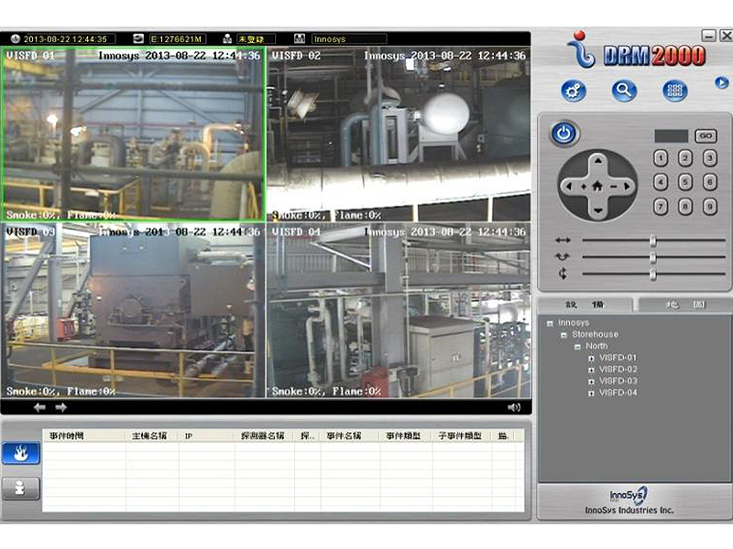Click the 事件類型 column header
733x549 pixels.
[x=406, y=436]
